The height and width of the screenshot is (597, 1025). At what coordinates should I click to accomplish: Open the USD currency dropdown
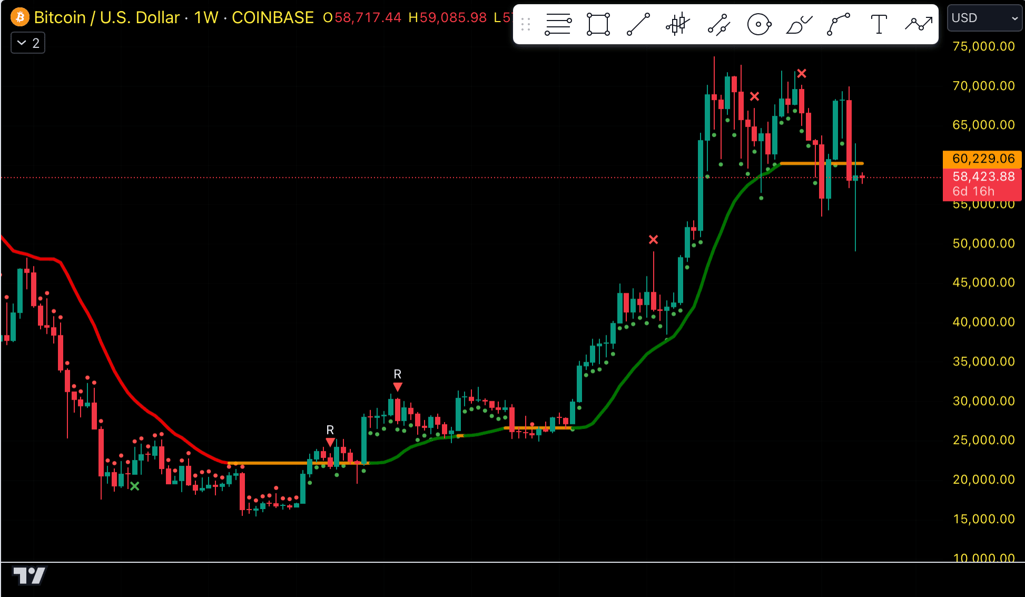(984, 18)
